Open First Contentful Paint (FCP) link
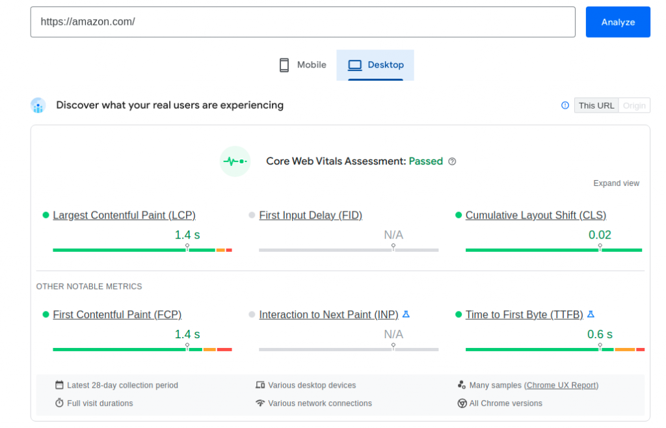 [117, 315]
